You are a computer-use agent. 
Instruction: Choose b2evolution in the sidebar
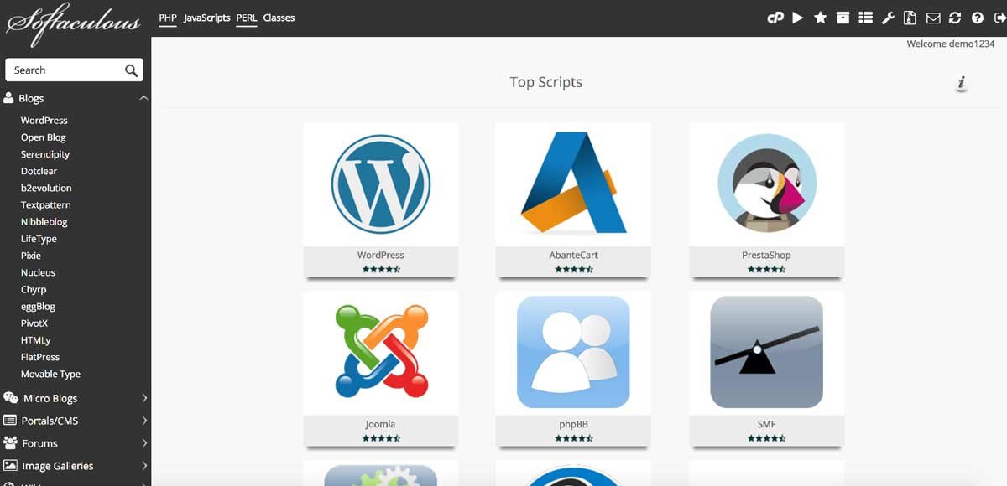pos(46,188)
